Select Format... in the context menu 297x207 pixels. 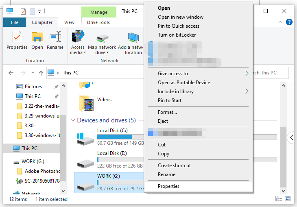[x=167, y=112]
